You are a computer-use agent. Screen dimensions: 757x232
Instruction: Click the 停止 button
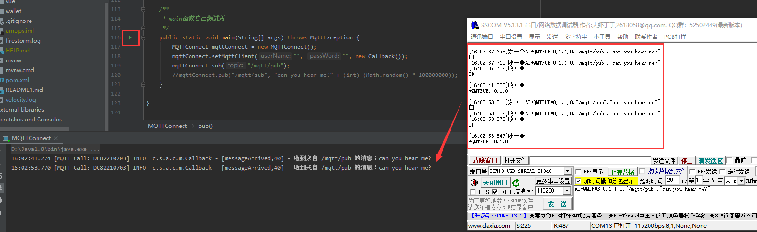(687, 161)
